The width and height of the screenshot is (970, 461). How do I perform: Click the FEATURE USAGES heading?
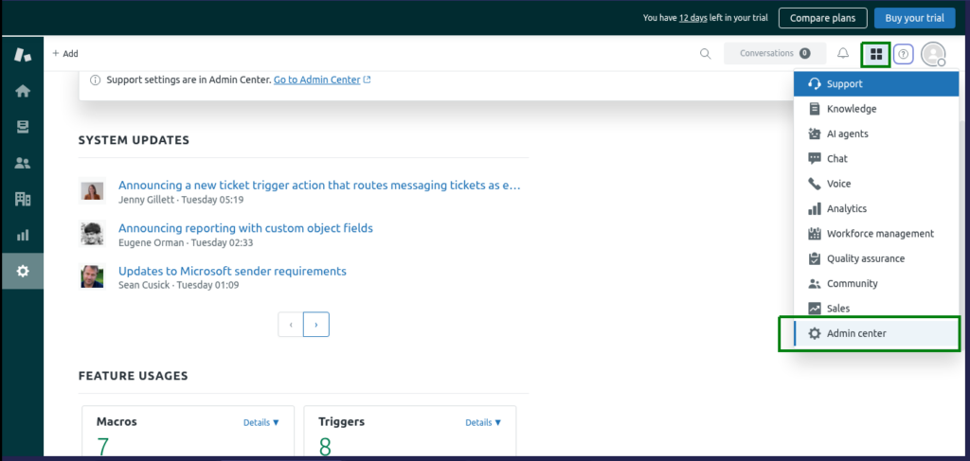coord(133,376)
